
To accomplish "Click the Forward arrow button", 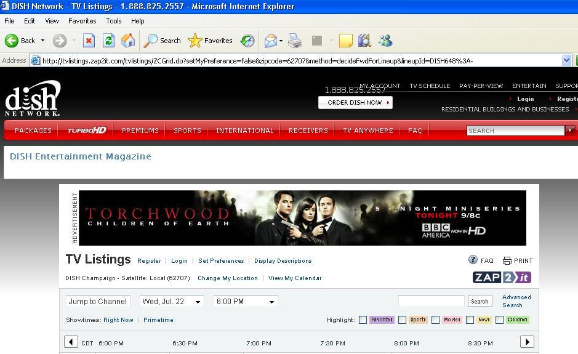I will coord(60,41).
